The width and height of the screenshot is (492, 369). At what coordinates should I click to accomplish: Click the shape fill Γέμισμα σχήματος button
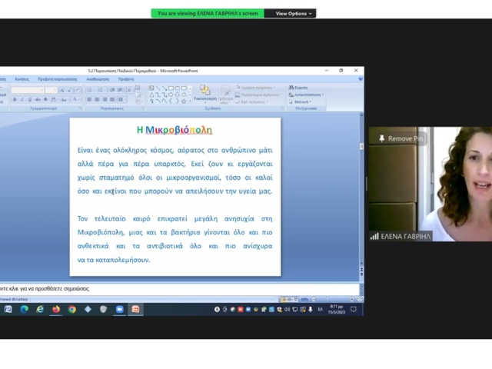tap(255, 88)
